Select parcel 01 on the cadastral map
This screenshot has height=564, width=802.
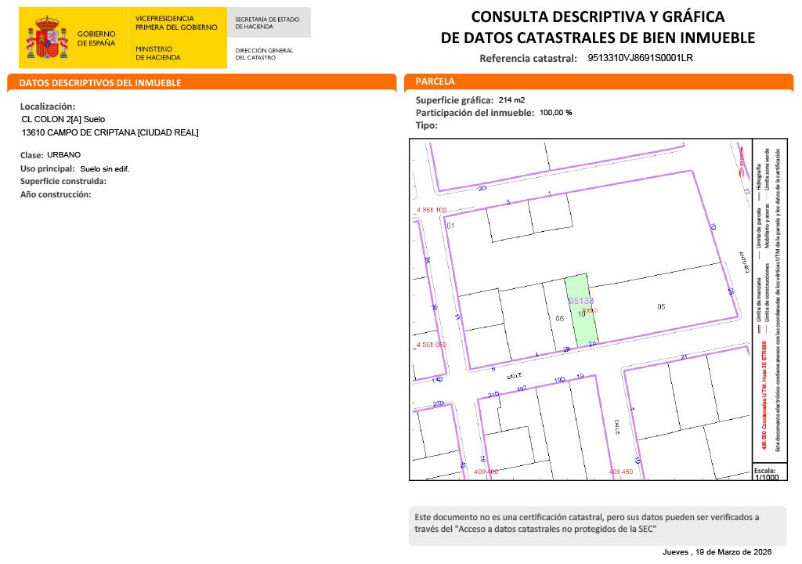click(x=450, y=226)
